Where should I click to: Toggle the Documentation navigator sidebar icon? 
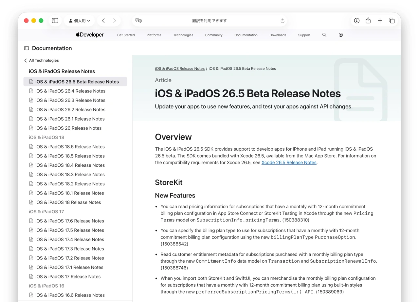(x=27, y=48)
